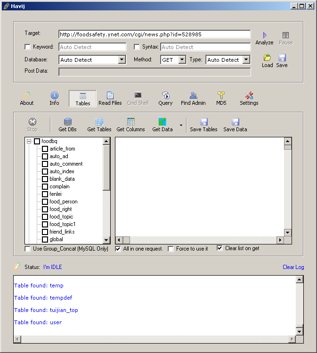Select the auto_comment table row
This screenshot has height=353, width=317.
coord(66,164)
